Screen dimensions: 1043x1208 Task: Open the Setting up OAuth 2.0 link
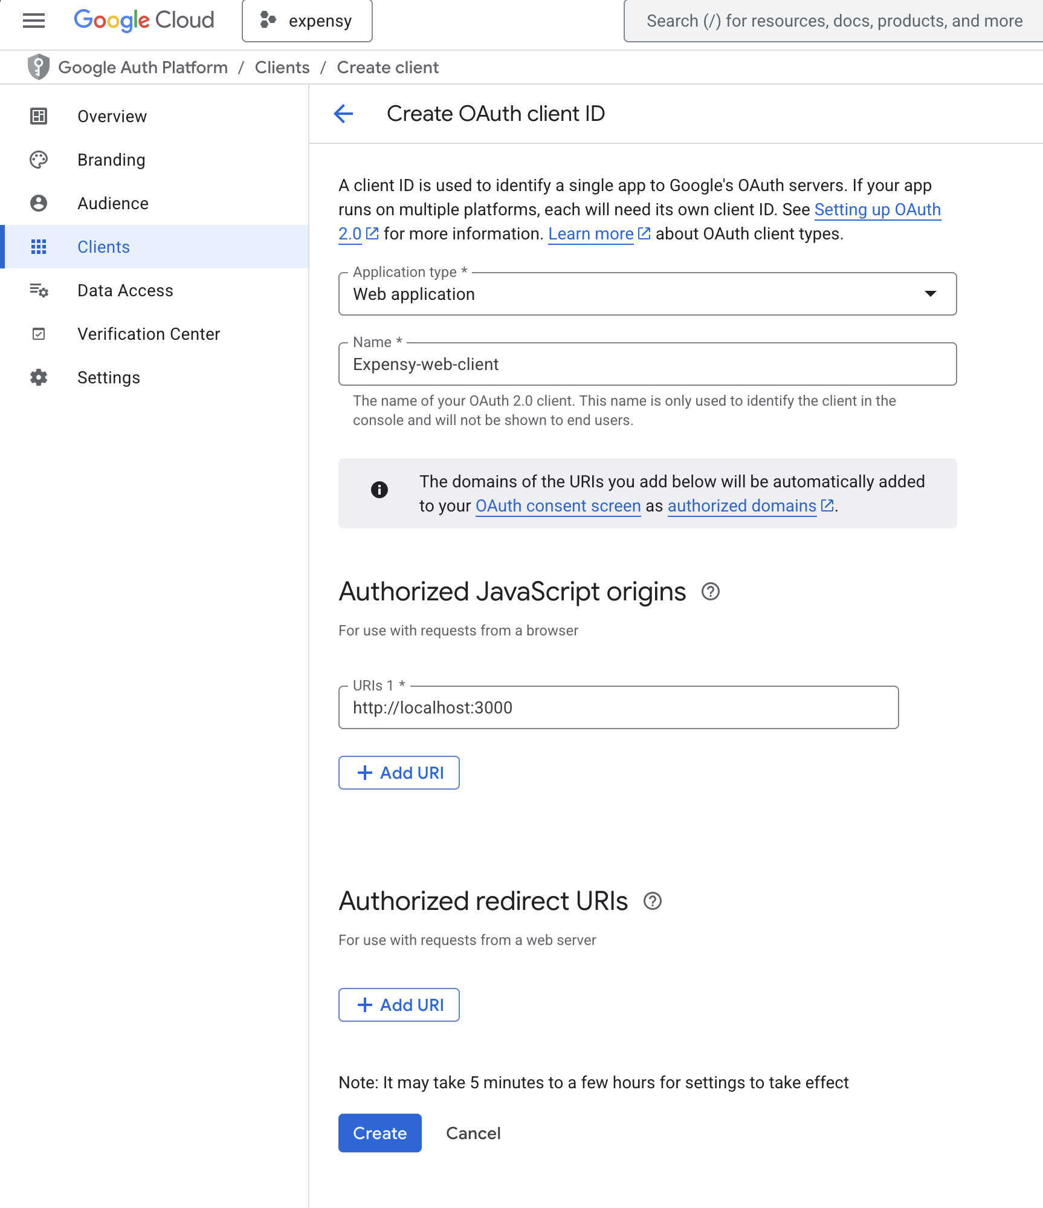point(877,210)
